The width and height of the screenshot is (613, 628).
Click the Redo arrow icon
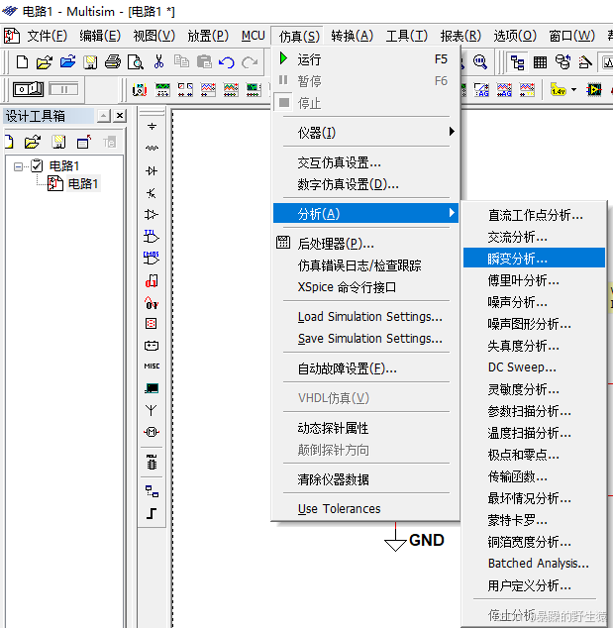point(250,62)
